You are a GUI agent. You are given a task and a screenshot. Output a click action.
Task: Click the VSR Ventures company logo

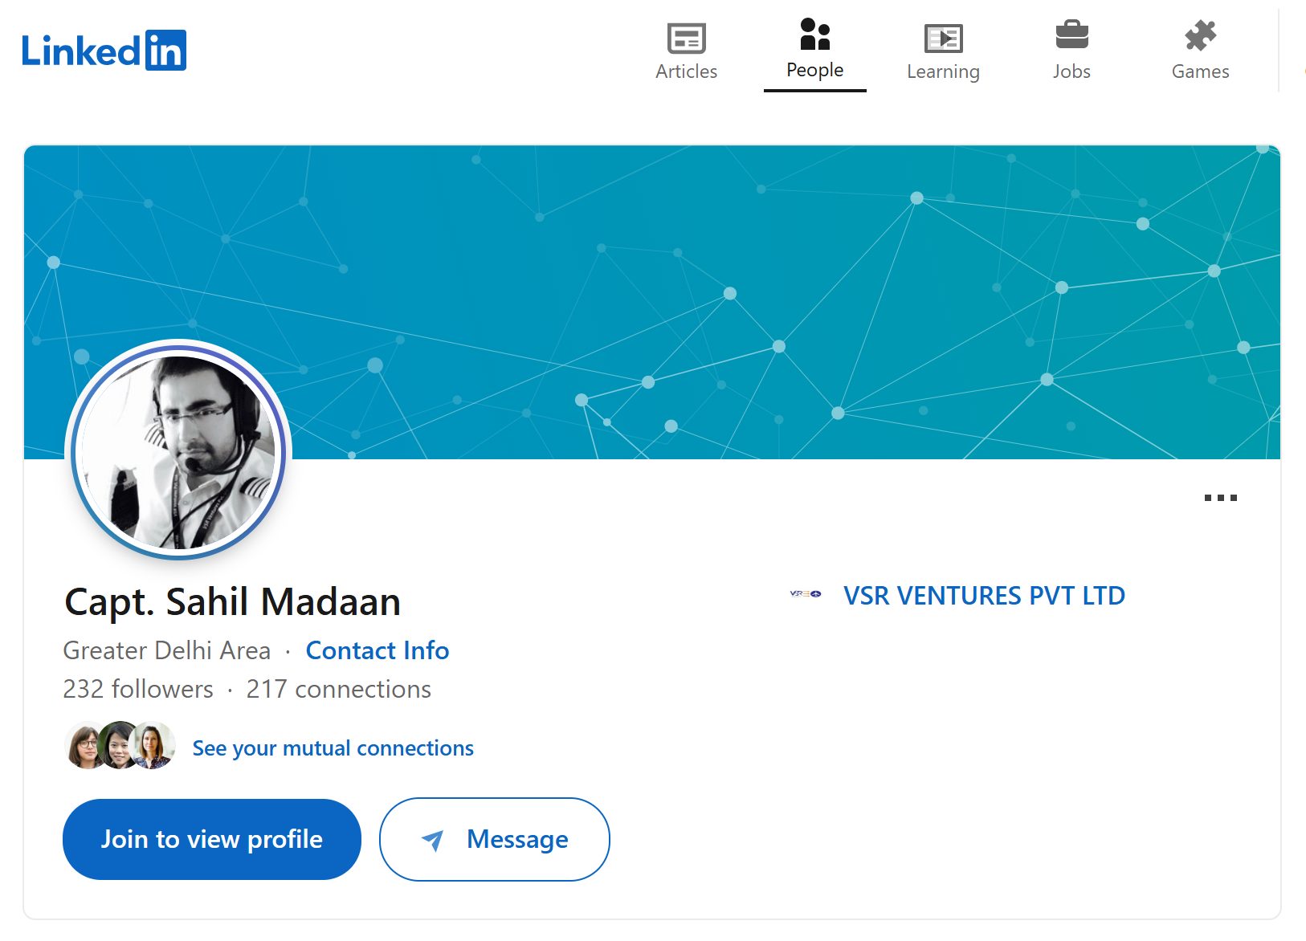pyautogui.click(x=806, y=594)
